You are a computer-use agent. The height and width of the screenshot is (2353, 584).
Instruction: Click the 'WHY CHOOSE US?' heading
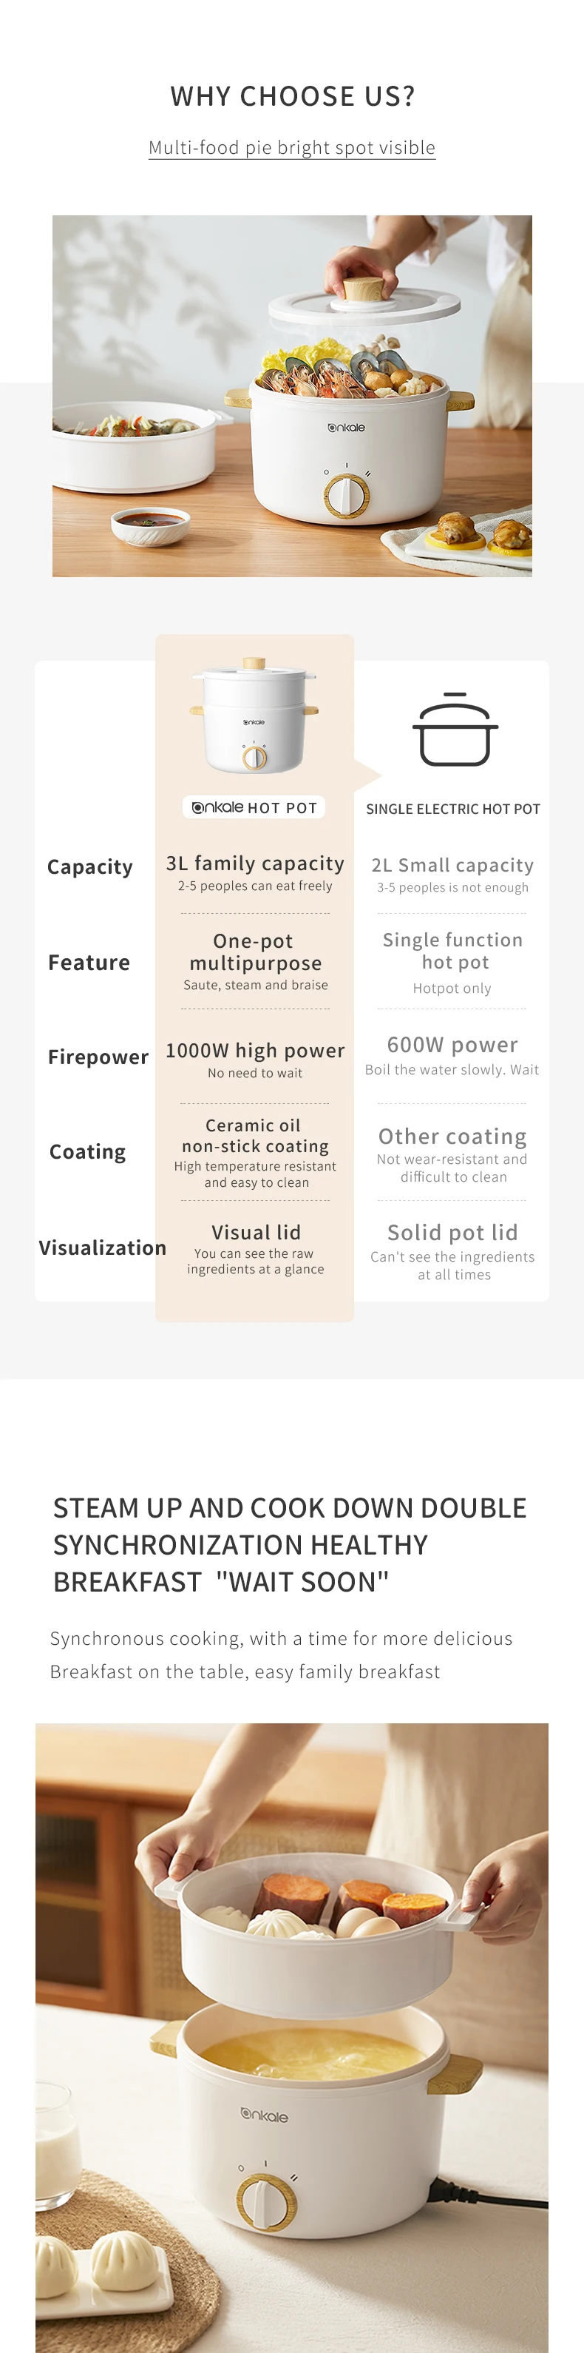click(292, 96)
